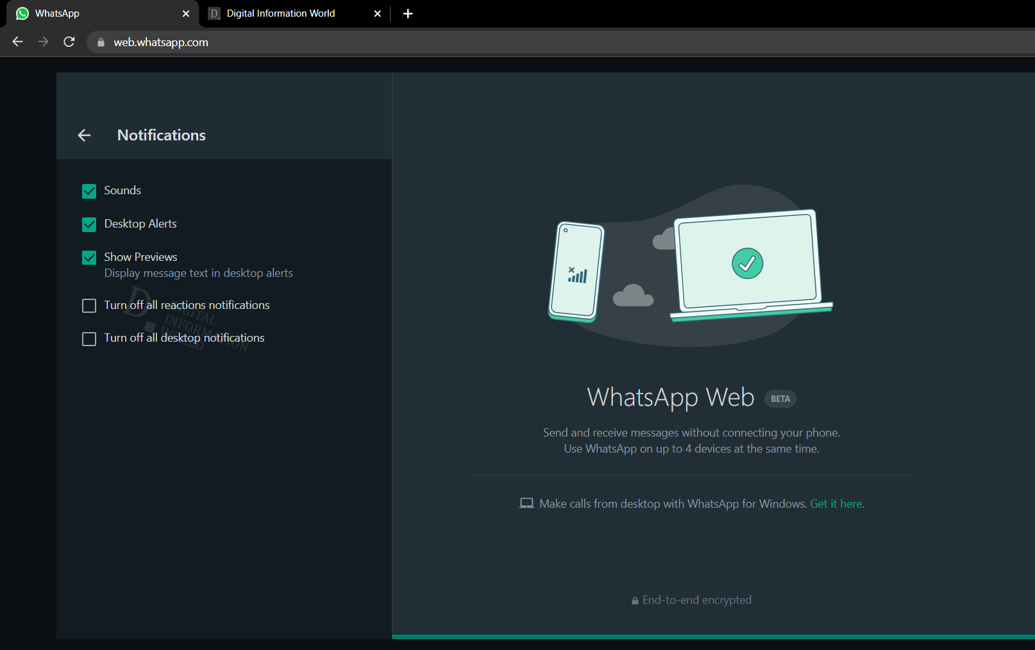Untick the Show Previews checkbox
This screenshot has height=650, width=1035.
(x=89, y=258)
